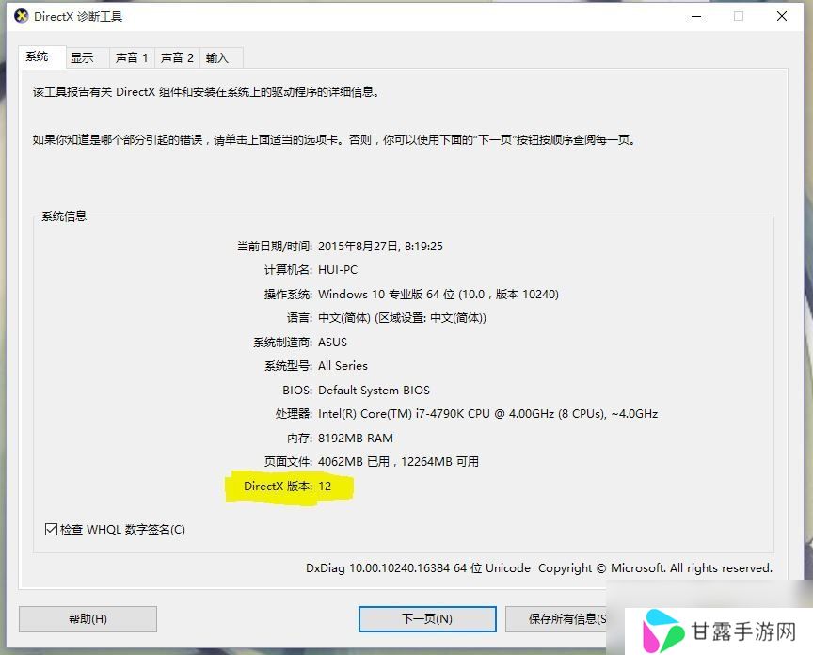The image size is (813, 655).
Task: Select the language value 中文(简体)
Action: (402, 318)
